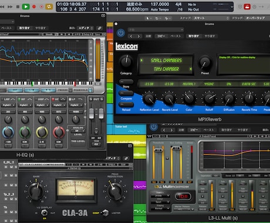The image size is (270, 223).
Task: Toggle the H-EQ LMF band on/off
Action: [x=2, y=99]
